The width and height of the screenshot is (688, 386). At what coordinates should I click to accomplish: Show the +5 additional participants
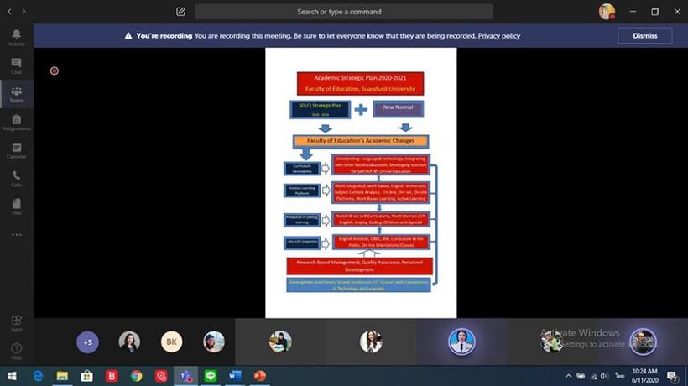88,342
